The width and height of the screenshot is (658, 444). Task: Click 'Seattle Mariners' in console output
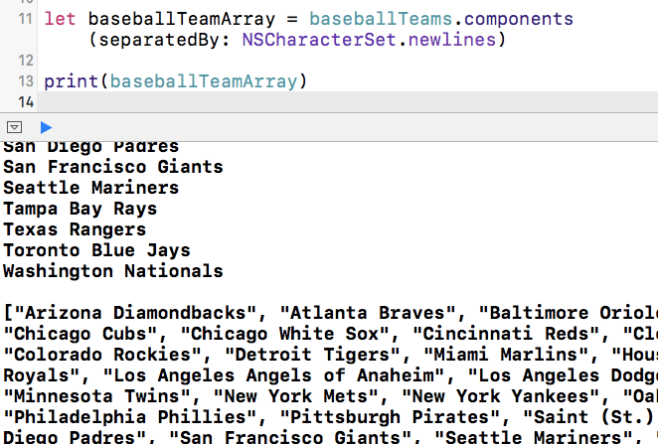pos(90,188)
